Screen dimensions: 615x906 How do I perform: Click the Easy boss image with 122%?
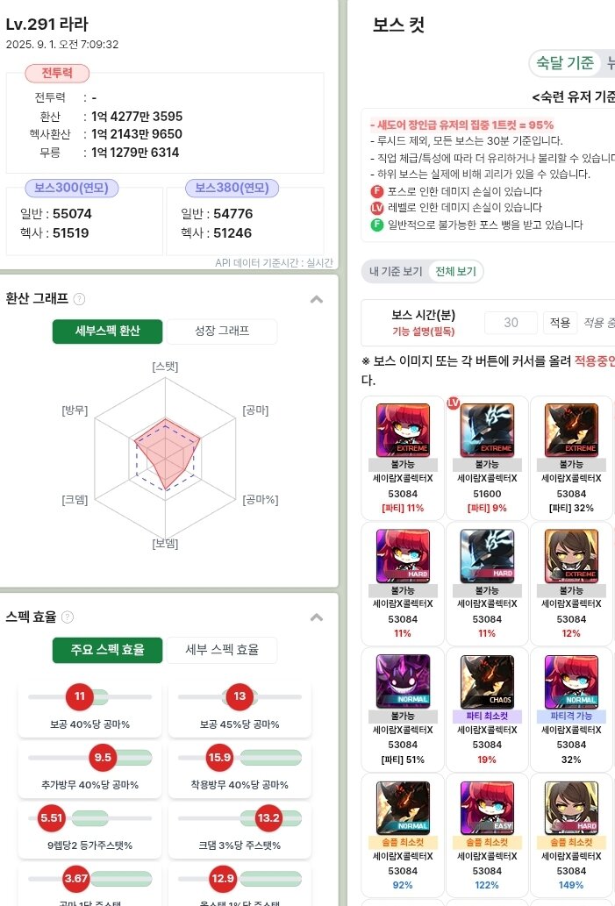point(487,808)
